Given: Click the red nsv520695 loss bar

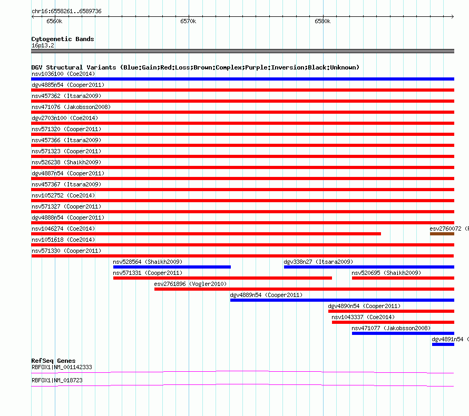Looking at the screenshot, I should tap(403, 278).
